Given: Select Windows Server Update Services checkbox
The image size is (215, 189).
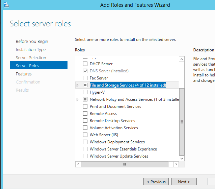Looking at the screenshot, I should pyautogui.click(x=85, y=156).
